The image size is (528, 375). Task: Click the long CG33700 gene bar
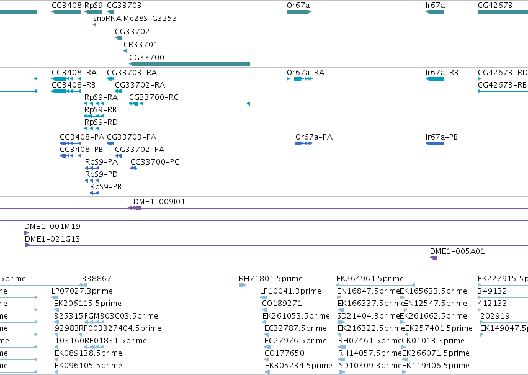tap(190, 64)
